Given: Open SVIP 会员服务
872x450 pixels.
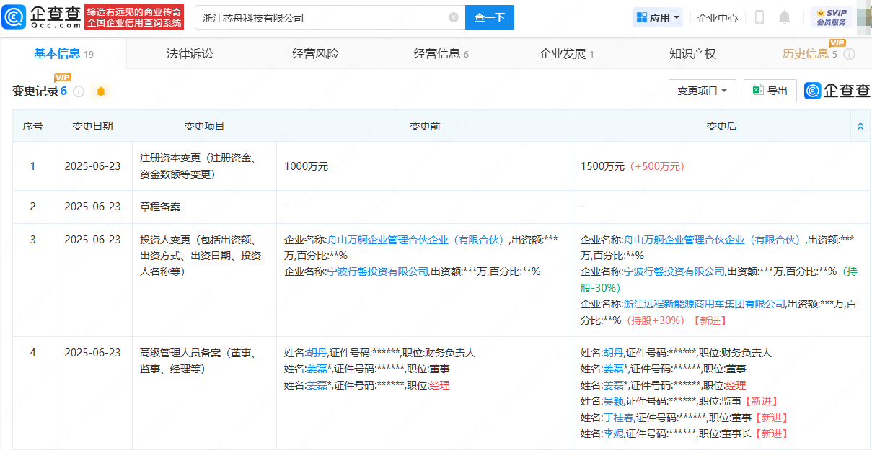Looking at the screenshot, I should [x=832, y=17].
